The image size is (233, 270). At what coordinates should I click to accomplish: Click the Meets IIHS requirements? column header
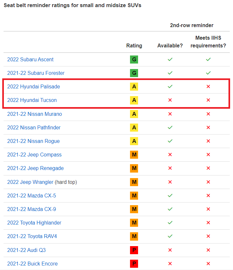pos(208,42)
